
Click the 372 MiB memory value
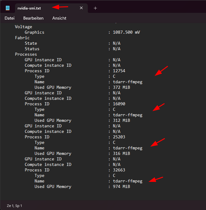coord(121,87)
